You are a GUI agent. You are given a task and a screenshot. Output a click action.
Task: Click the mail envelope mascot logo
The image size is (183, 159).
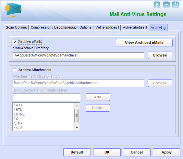pyautogui.click(x=13, y=10)
